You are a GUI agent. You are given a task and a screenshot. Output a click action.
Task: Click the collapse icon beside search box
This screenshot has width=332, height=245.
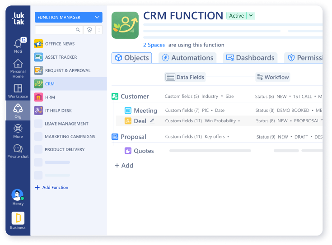89,30
